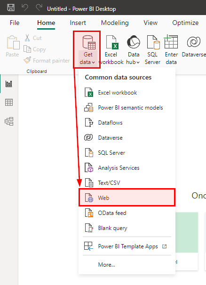Image resolution: width=206 pixels, height=285 pixels.
Task: Switch to the Insert tab
Action: tap(78, 23)
